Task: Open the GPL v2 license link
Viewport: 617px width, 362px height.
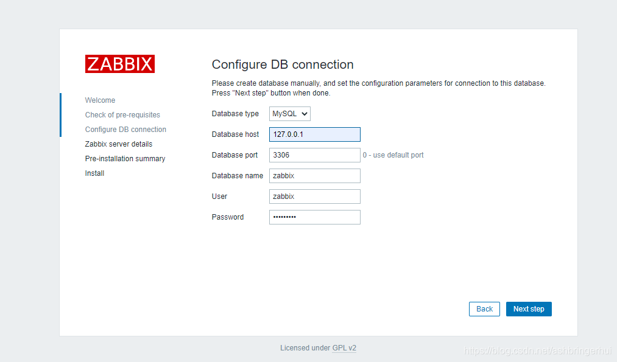Action: [x=344, y=348]
